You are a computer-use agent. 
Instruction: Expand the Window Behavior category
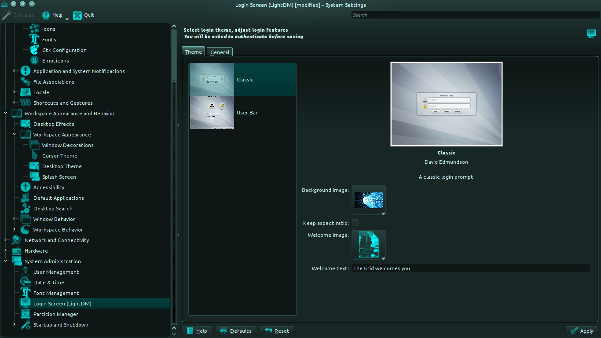tap(14, 219)
